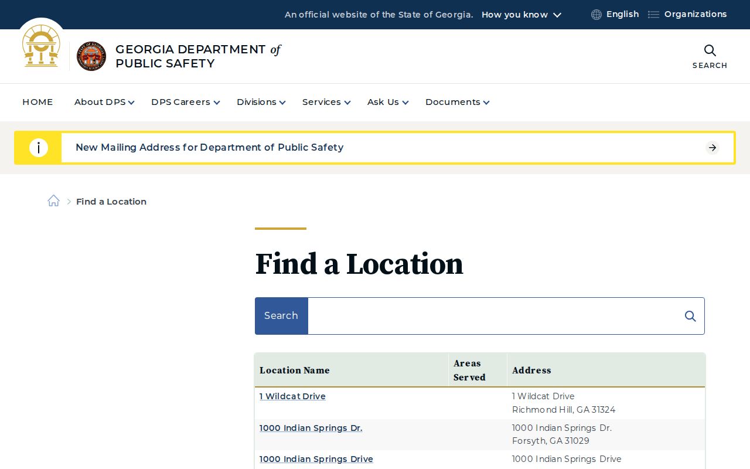This screenshot has width=750, height=469.
Task: Expand the Divisions menu
Action: (261, 102)
